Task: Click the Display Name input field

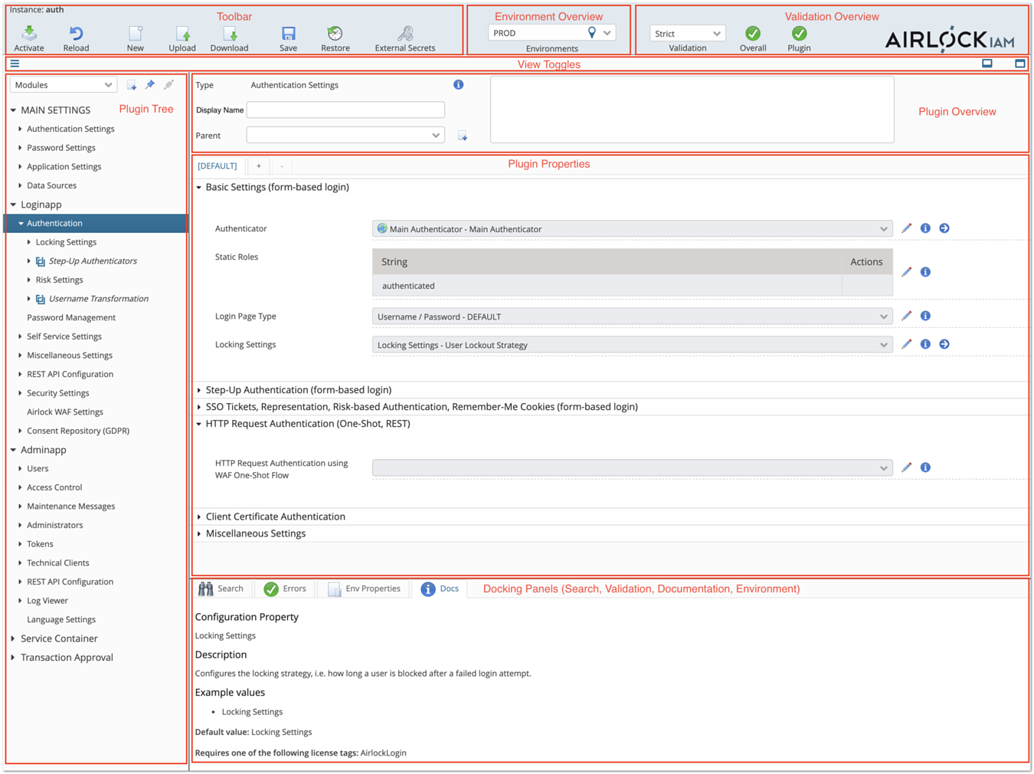Action: pyautogui.click(x=345, y=110)
